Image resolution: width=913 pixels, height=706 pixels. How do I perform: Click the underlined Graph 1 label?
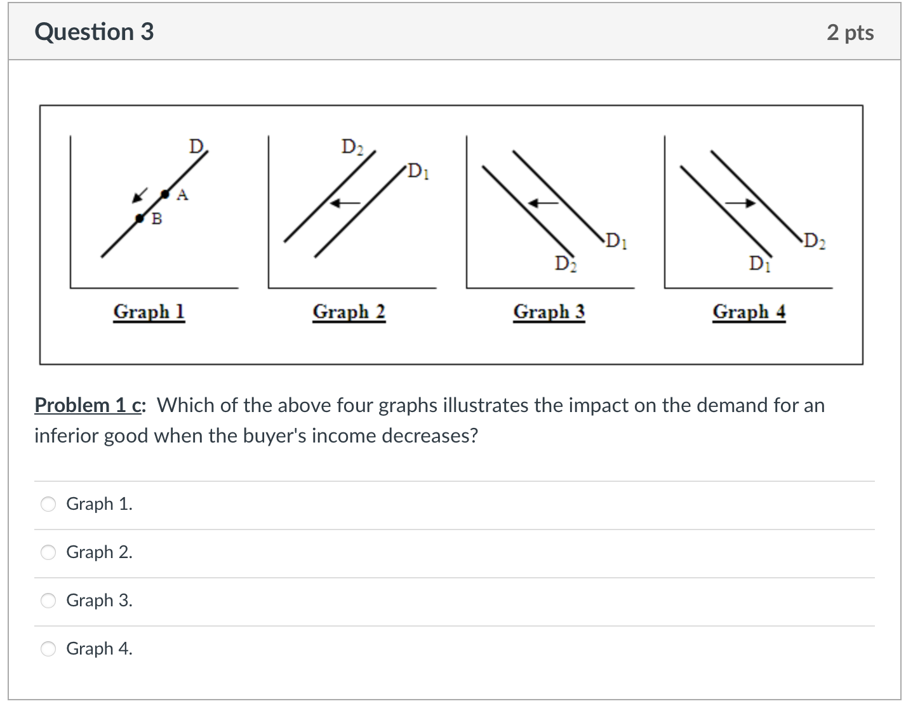point(149,311)
